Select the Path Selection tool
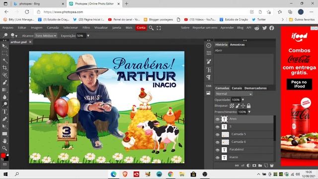This screenshot has height=179, width=318. click(4, 126)
